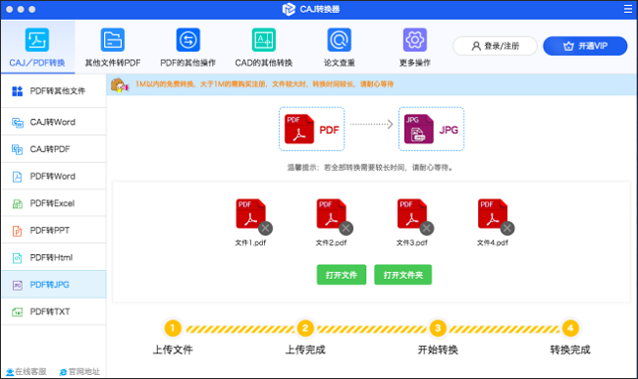Click step 2 circle 上传完成

[305, 328]
